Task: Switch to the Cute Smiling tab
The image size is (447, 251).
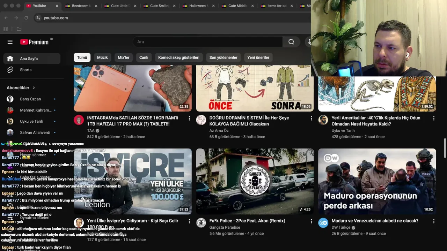Action: pyautogui.click(x=160, y=6)
